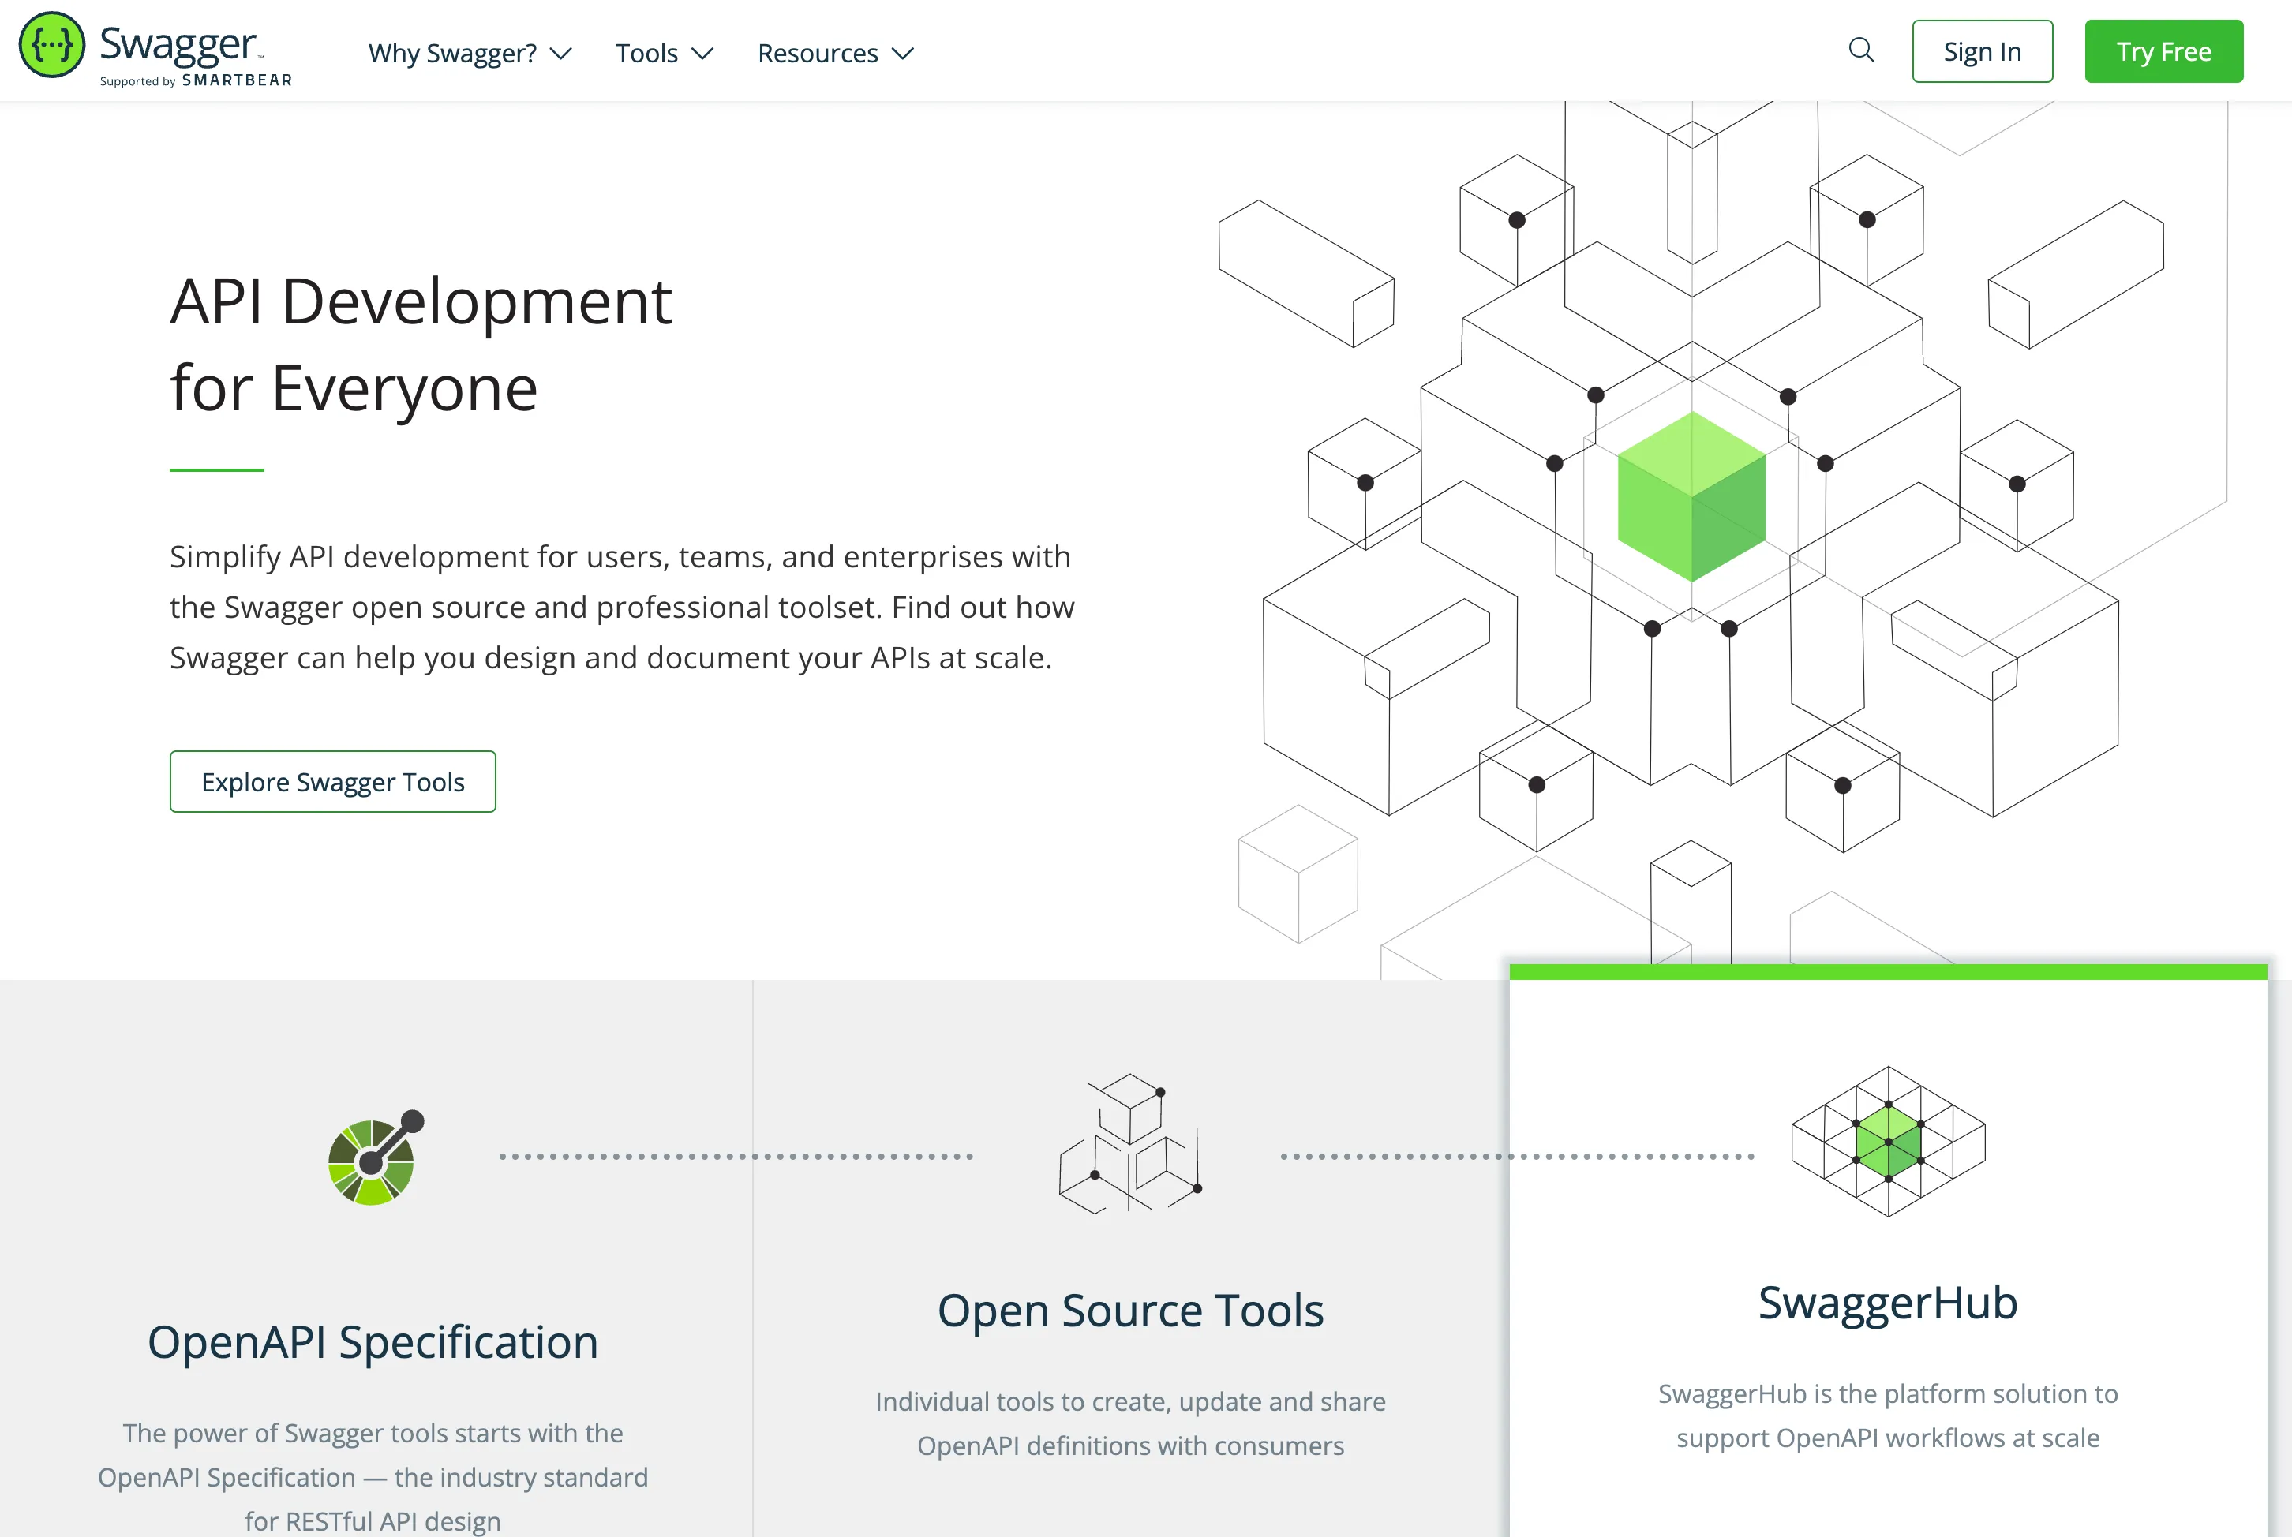Image resolution: width=2292 pixels, height=1537 pixels.
Task: Click Explore Swagger Tools button
Action: click(x=332, y=781)
